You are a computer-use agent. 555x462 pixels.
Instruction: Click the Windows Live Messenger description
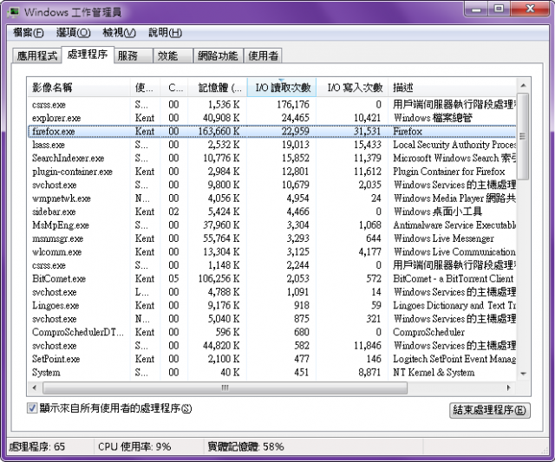tap(444, 238)
